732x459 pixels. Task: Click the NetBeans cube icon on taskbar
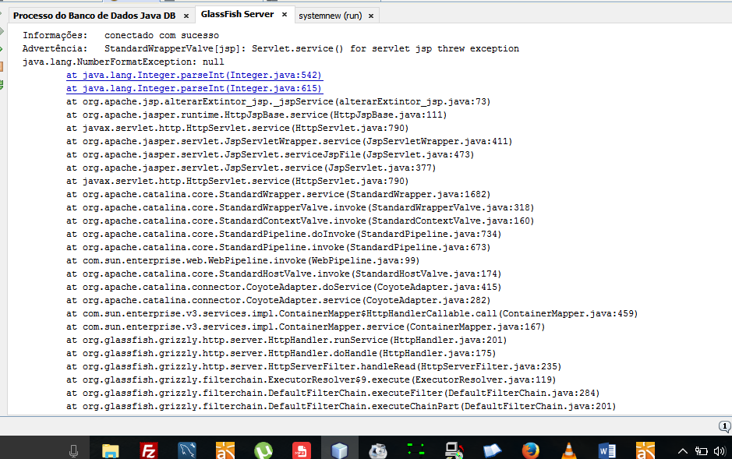pos(339,451)
